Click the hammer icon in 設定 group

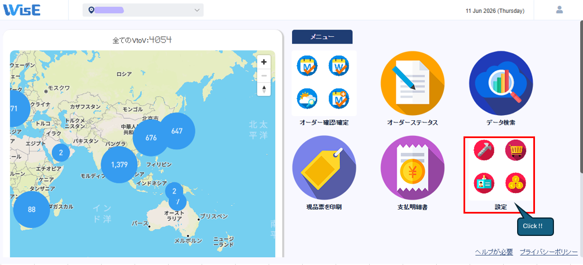tap(484, 150)
